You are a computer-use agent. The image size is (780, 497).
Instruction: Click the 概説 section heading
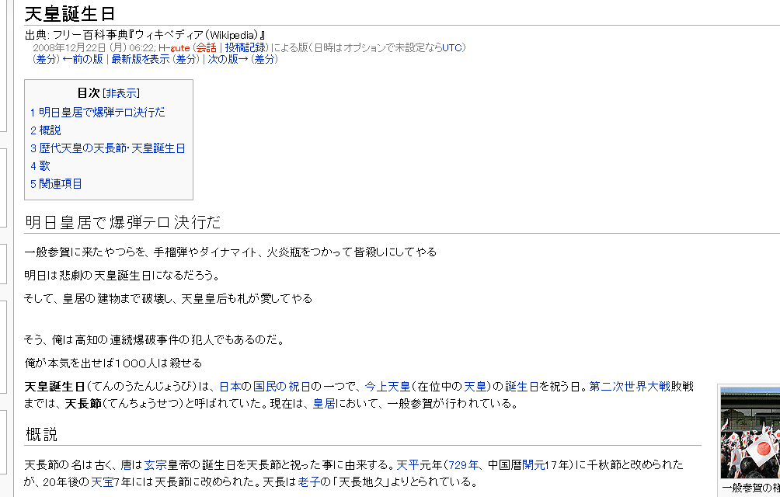point(42,434)
